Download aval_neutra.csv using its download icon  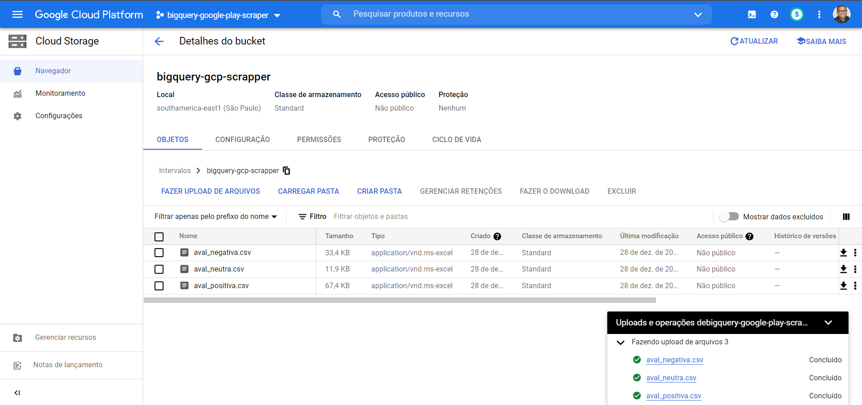point(844,269)
